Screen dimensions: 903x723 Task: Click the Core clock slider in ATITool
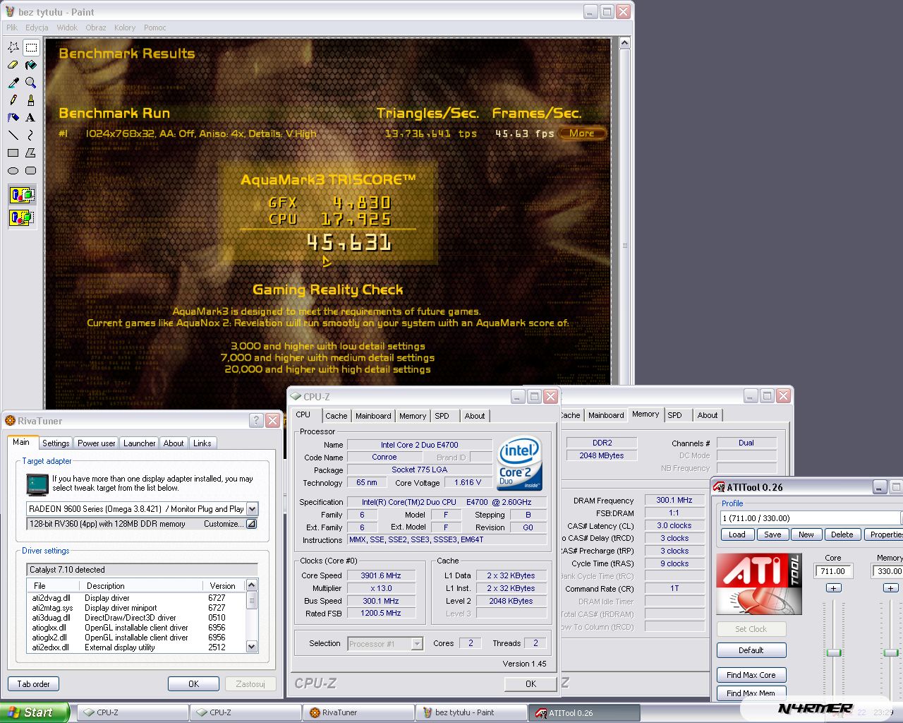coord(834,652)
